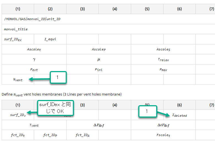Select the Ascalep cell
The width and height of the screenshot is (215, 141).
(x=99, y=49)
